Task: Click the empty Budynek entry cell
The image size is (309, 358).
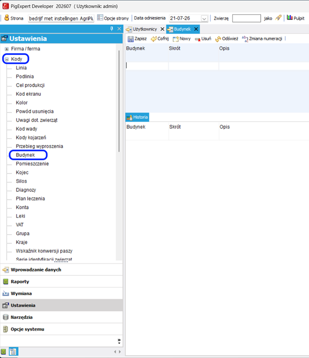Action: pyautogui.click(x=147, y=66)
